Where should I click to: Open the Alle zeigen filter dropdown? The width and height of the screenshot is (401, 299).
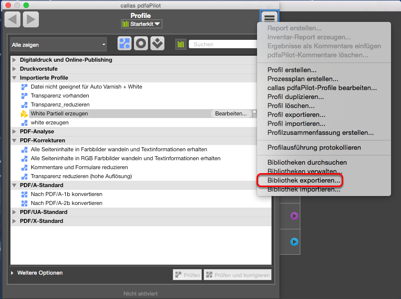(x=59, y=45)
